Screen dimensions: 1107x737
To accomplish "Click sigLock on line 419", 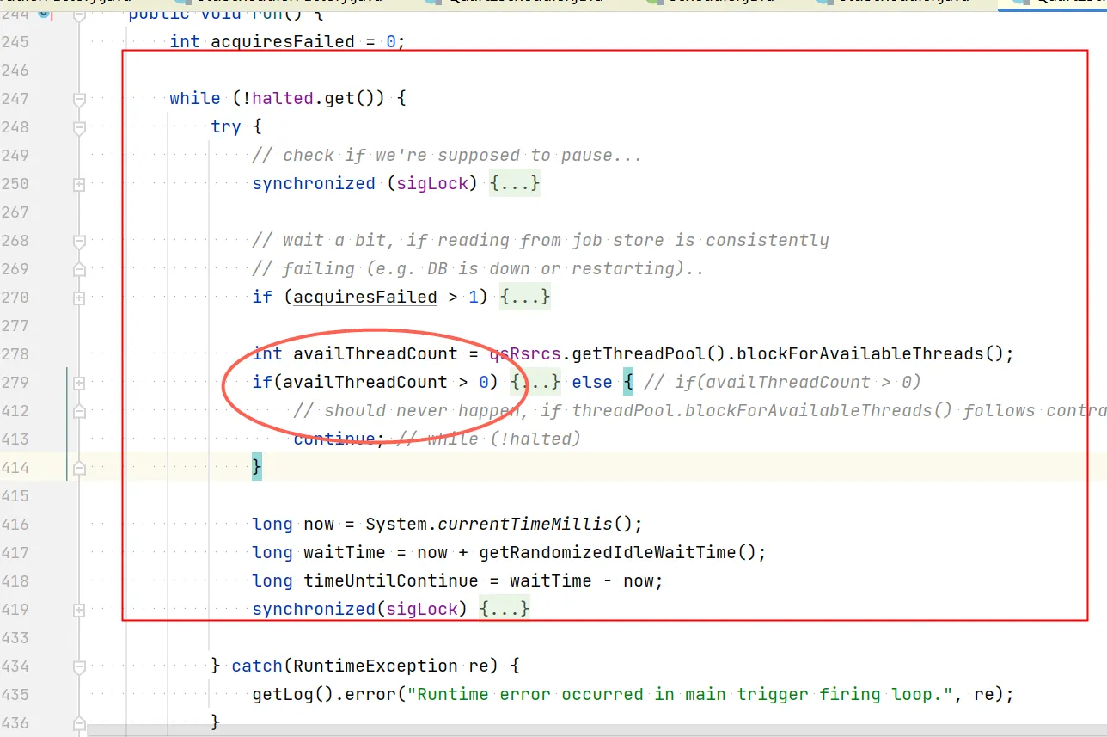I will [x=422, y=610].
